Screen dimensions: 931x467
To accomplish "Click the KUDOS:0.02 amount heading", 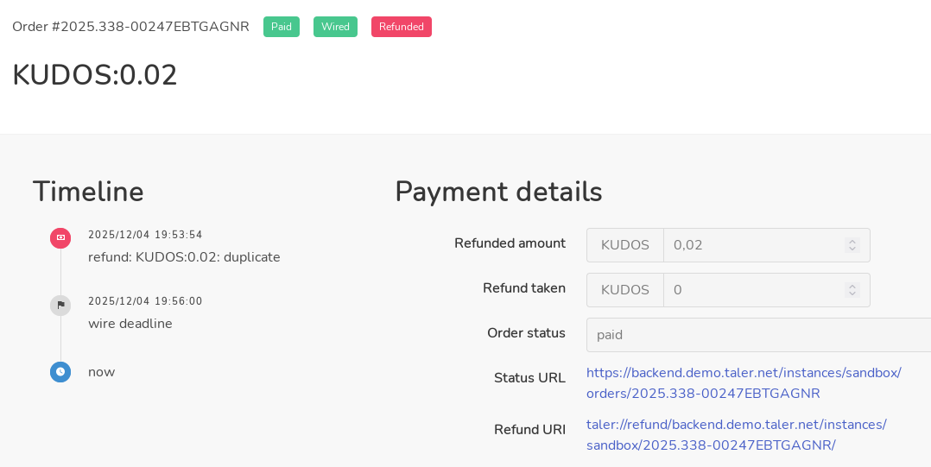I will click(95, 75).
